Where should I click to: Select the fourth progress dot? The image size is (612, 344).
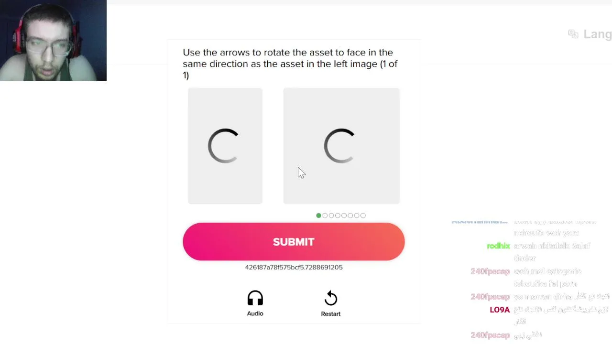click(x=338, y=215)
